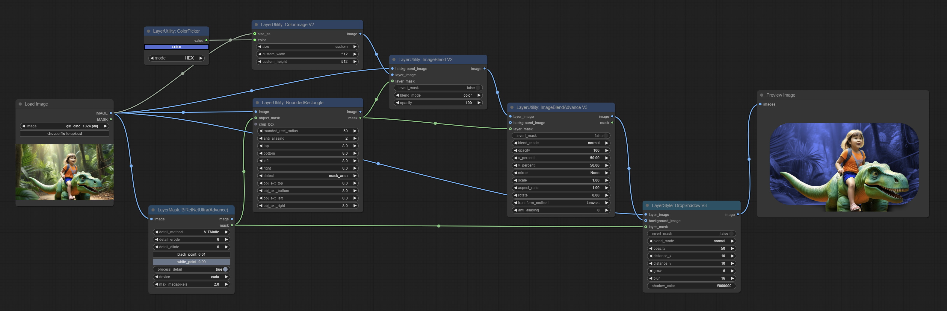Increase custom_width with the right arrow
The height and width of the screenshot is (311, 947).
[355, 54]
